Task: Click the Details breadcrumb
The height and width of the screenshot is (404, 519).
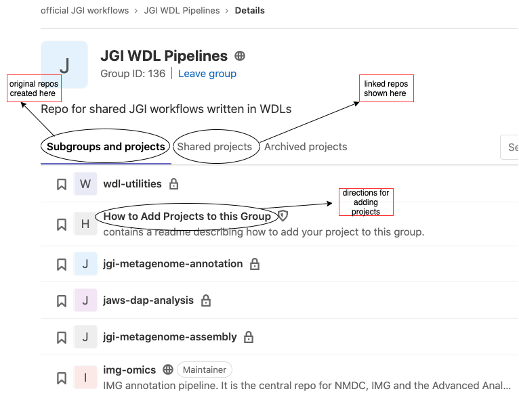Action: click(x=250, y=11)
